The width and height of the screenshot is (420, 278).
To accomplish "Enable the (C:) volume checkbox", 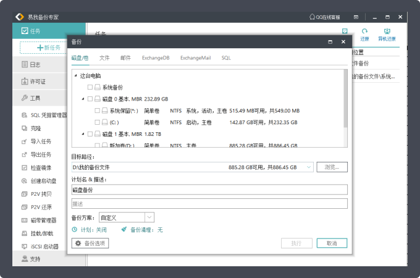I will (97, 122).
